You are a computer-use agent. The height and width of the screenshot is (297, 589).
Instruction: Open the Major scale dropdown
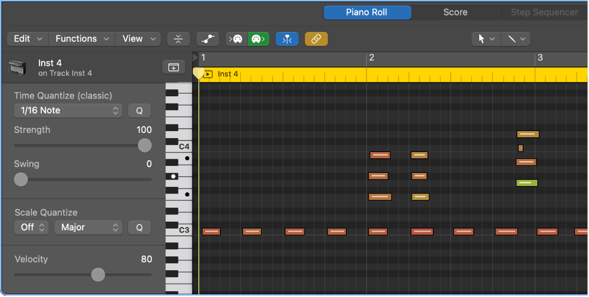point(88,227)
